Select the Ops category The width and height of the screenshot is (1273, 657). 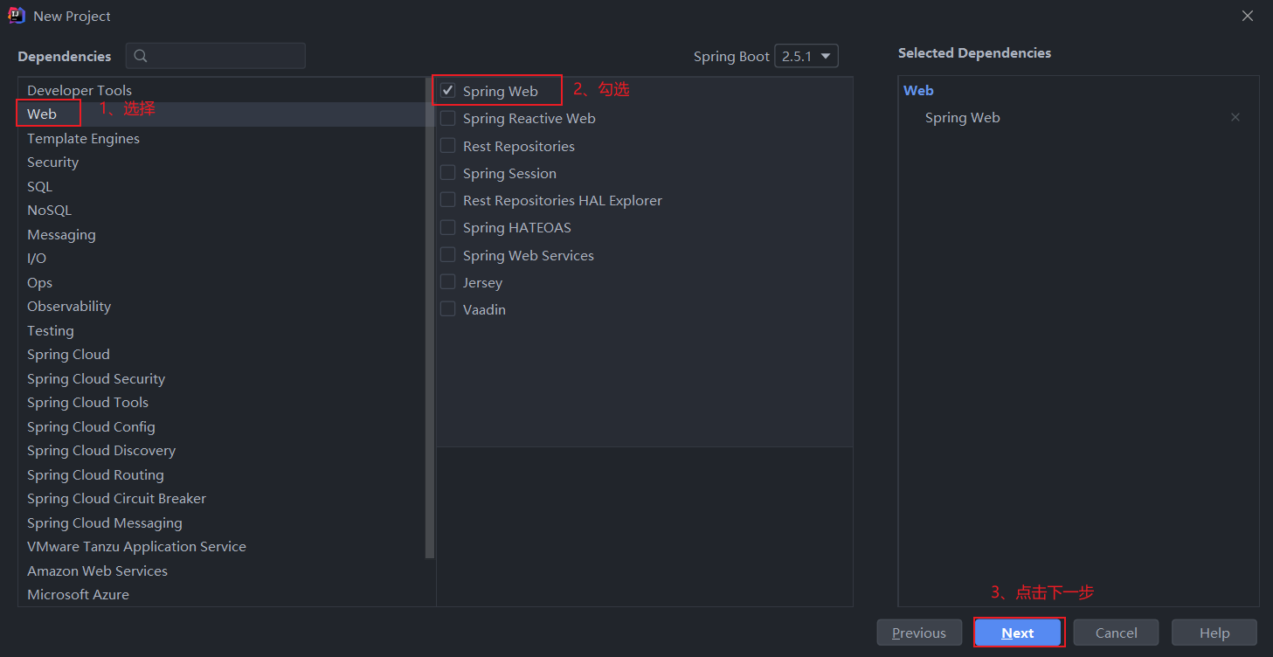click(222, 282)
